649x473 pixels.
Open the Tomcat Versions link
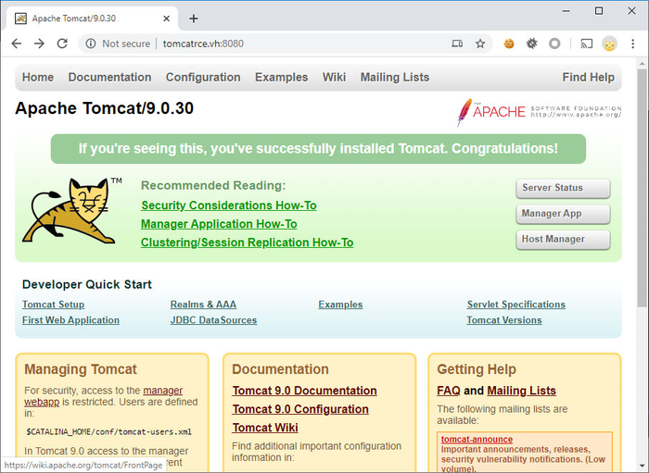tap(504, 320)
